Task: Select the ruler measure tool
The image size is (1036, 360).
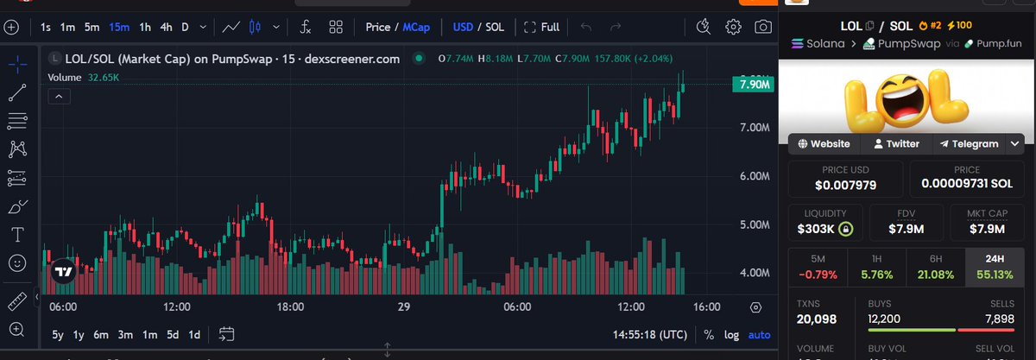Action: 17,301
